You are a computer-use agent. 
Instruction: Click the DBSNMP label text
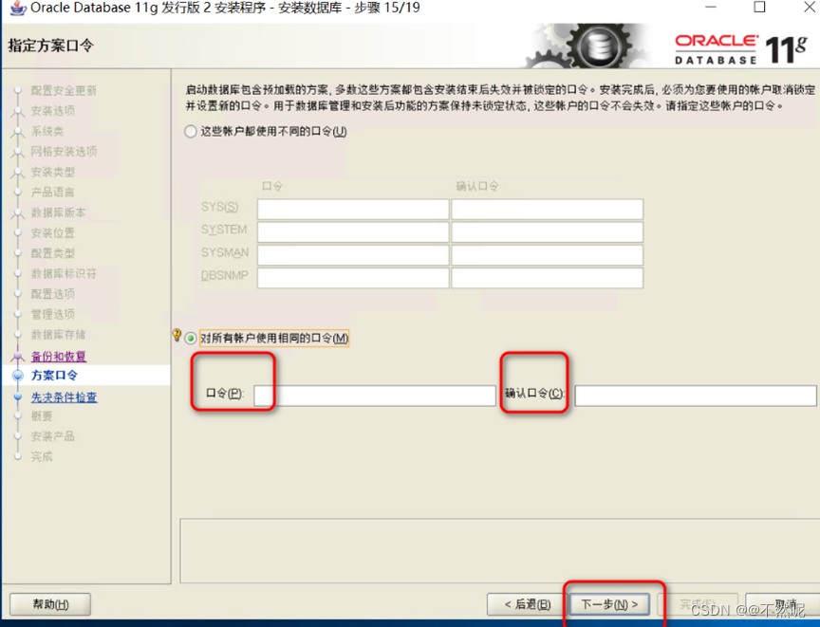tap(225, 275)
